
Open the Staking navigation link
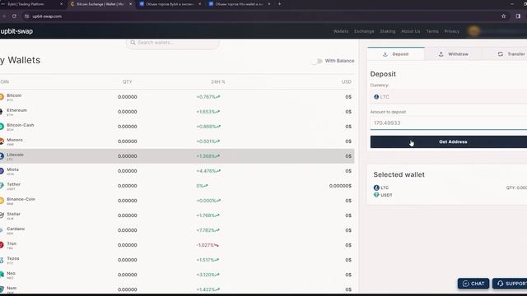click(x=388, y=31)
